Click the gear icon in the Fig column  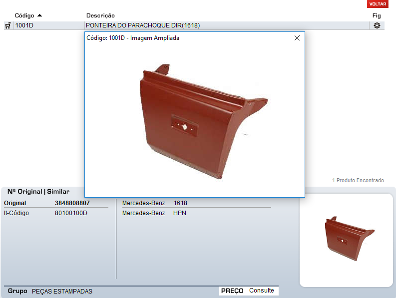377,25
